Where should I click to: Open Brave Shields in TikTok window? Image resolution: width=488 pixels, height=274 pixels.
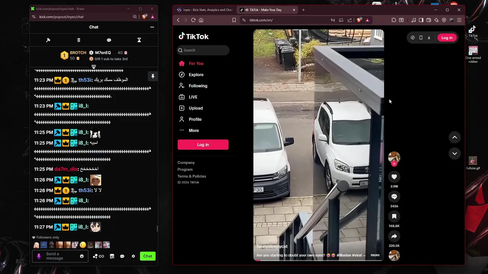359,20
